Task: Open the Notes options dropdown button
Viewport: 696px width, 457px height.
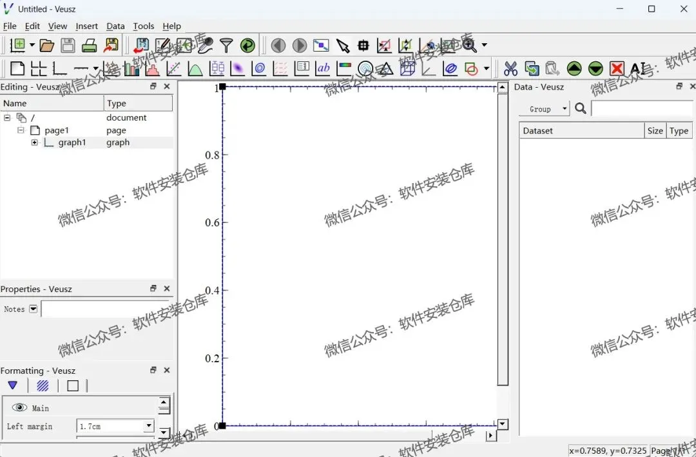Action: (34, 309)
